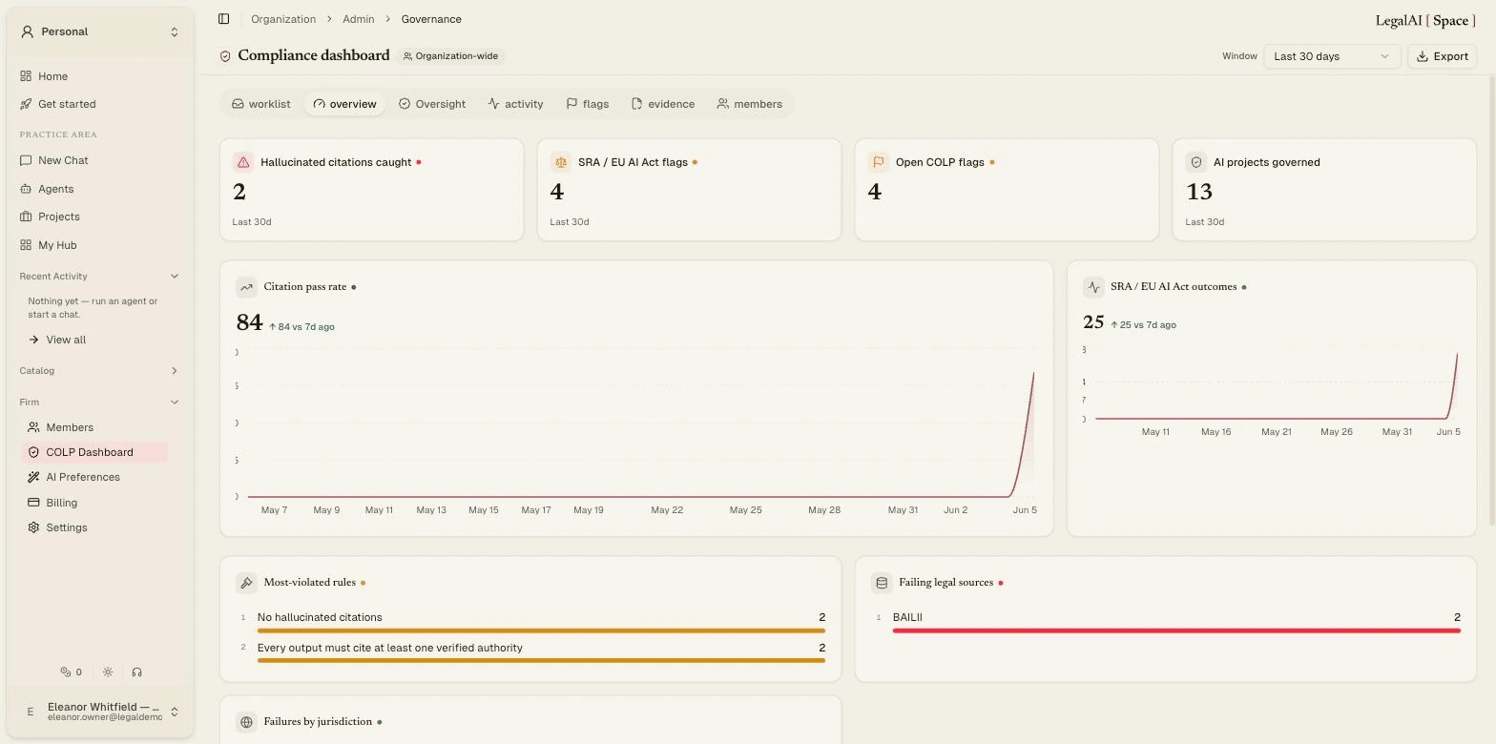The height and width of the screenshot is (744, 1496).
Task: Click the BAILII source row label
Action: coord(907,617)
